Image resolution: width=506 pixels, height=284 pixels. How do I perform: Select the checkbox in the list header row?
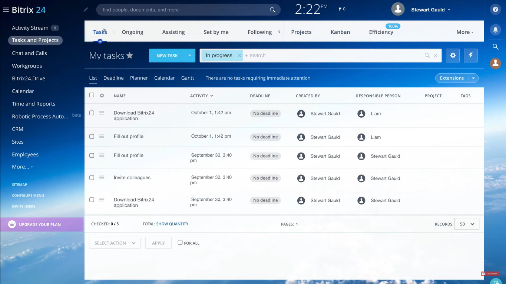coord(92,95)
